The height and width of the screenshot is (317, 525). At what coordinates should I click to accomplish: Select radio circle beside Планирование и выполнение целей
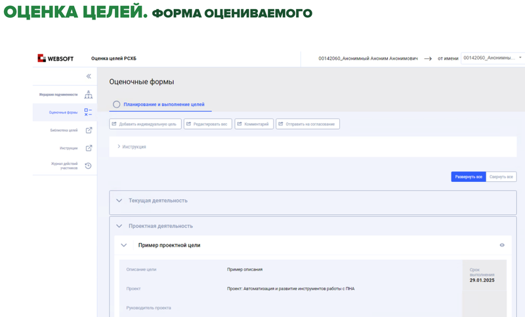pos(117,104)
